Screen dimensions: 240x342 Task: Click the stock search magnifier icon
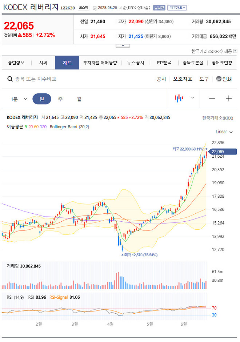(9, 79)
